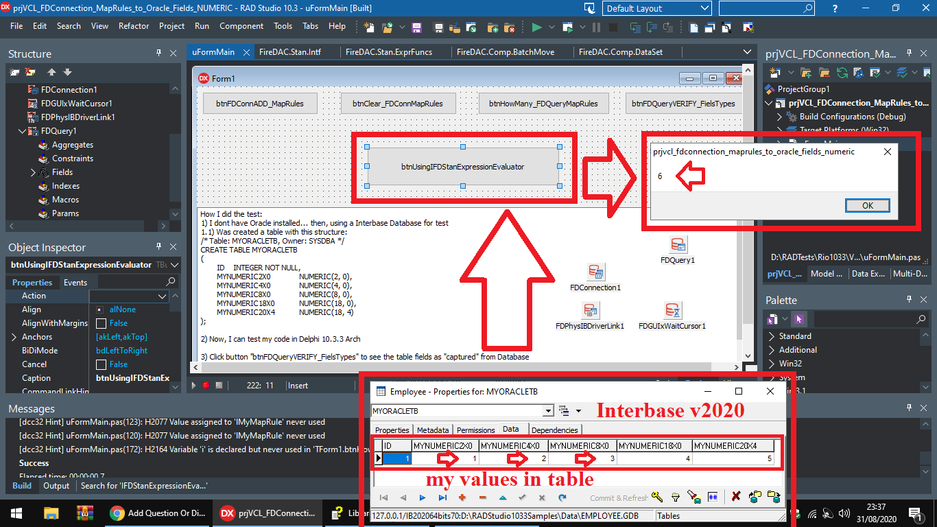Image resolution: width=937 pixels, height=527 pixels.
Task: Click the insert record plus icon
Action: point(462,497)
